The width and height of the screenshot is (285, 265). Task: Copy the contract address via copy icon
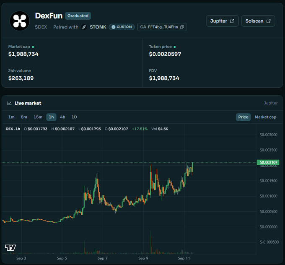point(182,27)
